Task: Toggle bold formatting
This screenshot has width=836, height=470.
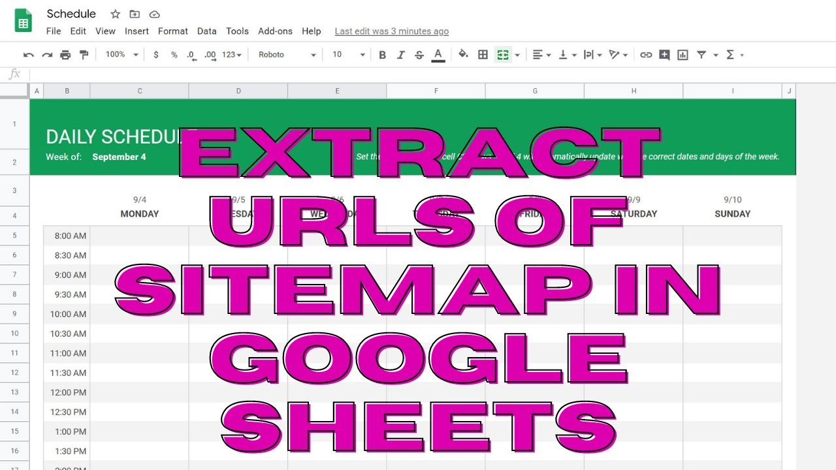Action: (383, 55)
